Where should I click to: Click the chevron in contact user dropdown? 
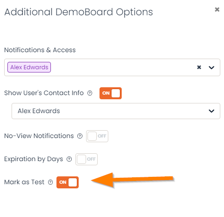212,111
